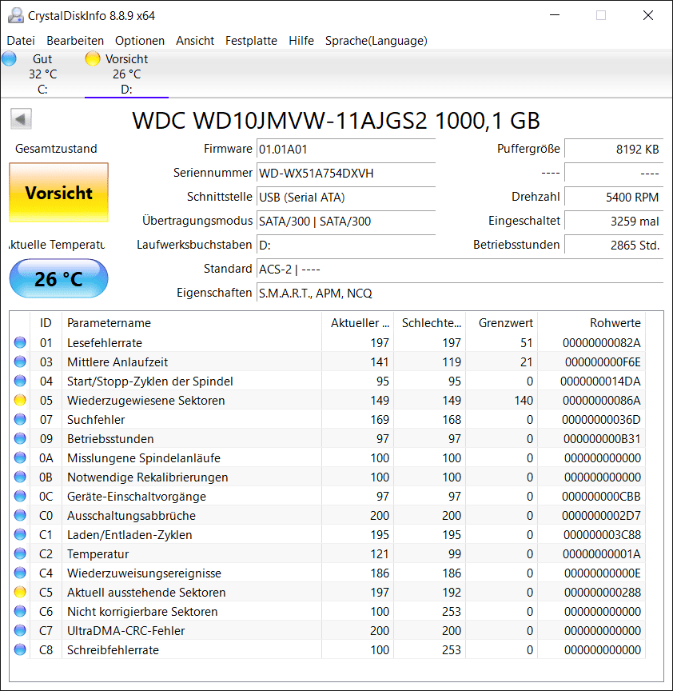Click raw value 0000000086A
Viewport: 673px width, 691px height.
(601, 401)
